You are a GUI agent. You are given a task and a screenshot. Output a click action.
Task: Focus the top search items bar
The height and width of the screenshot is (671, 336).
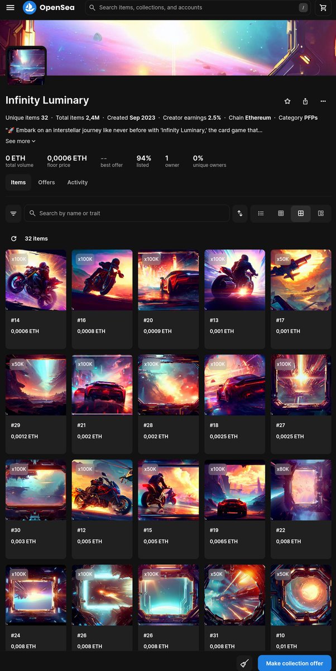[198, 8]
